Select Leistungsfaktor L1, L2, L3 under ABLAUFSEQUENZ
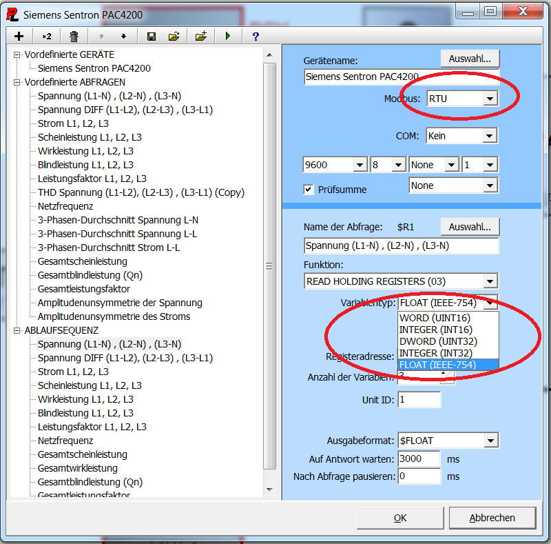This screenshot has width=551, height=544. pos(92,427)
